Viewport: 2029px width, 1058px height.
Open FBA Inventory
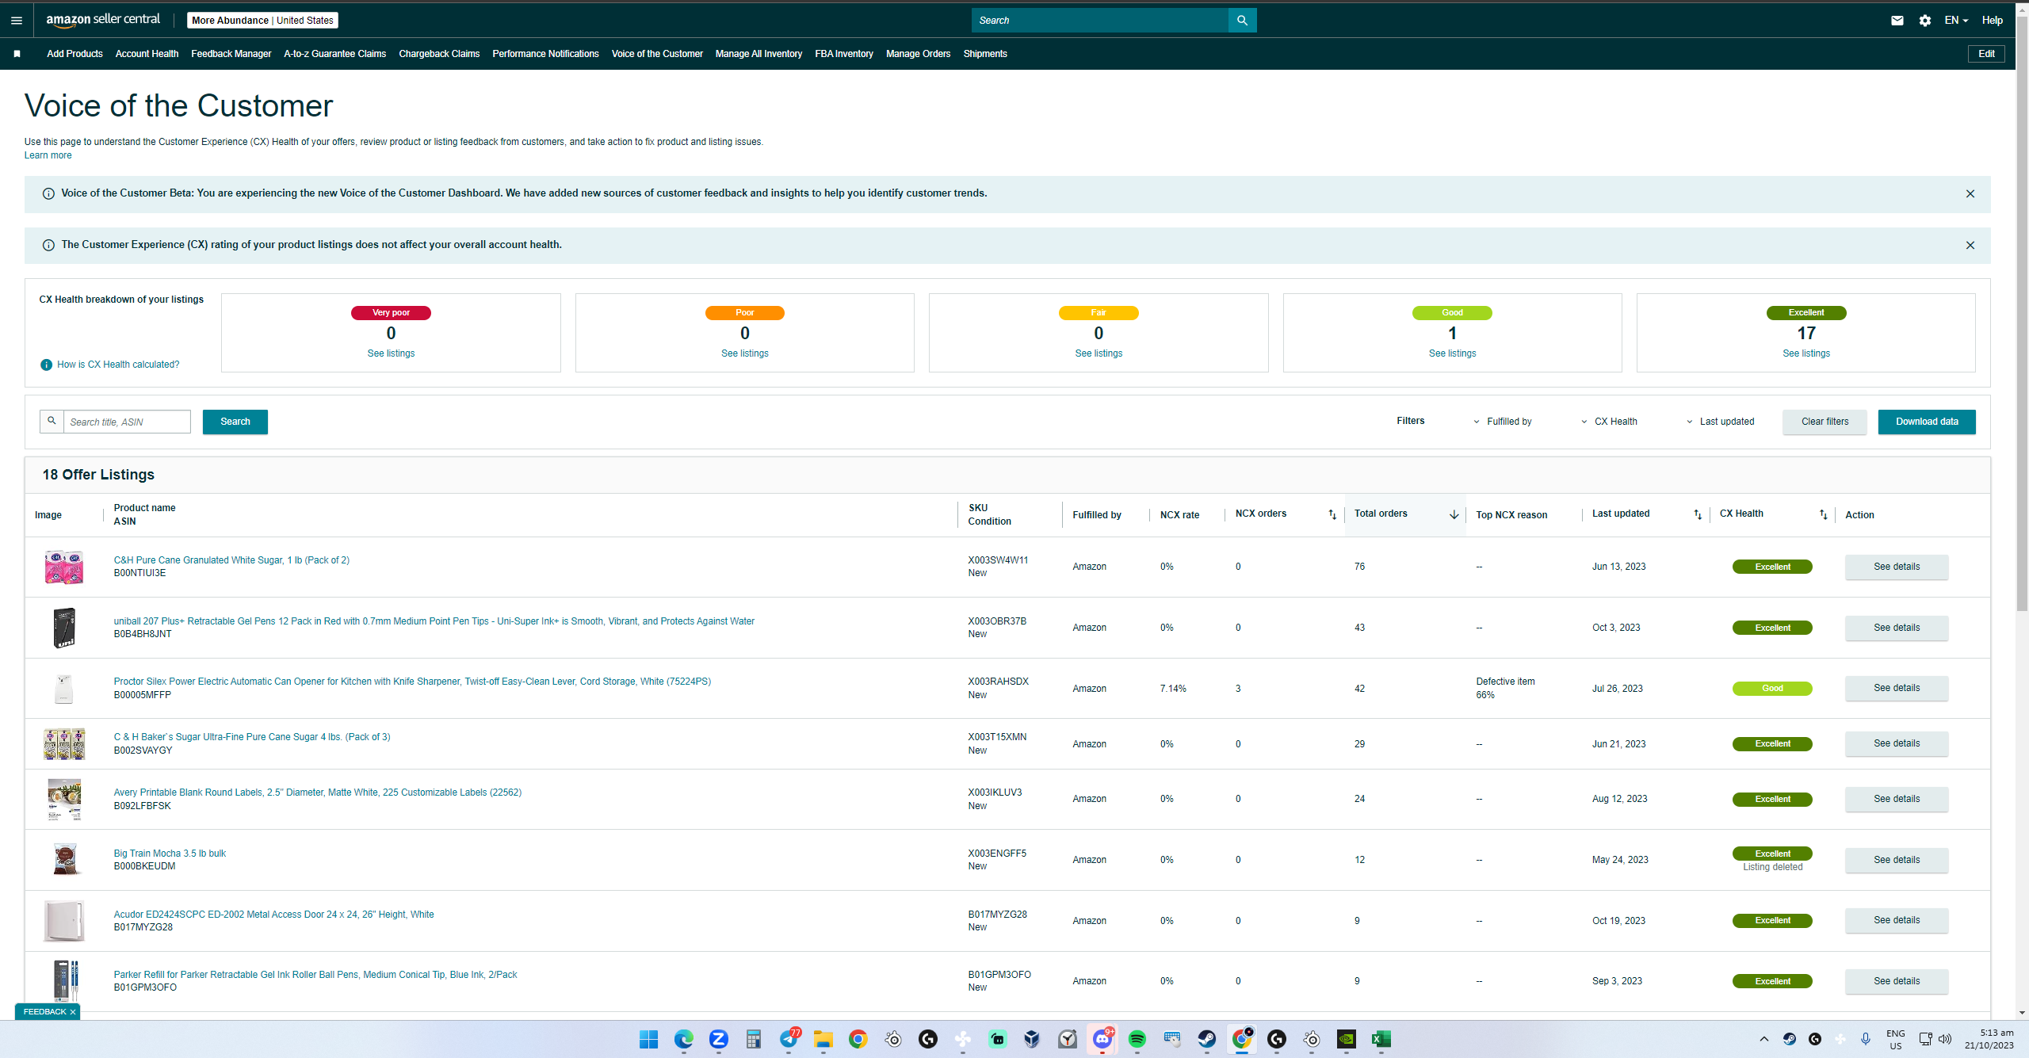[843, 54]
